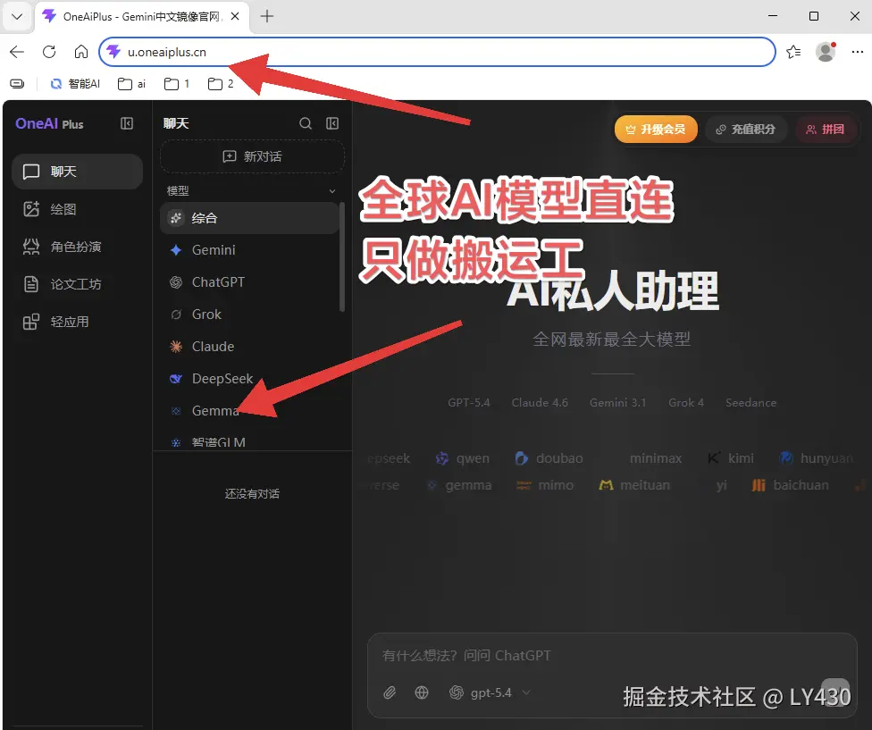The width and height of the screenshot is (872, 730).
Task: Attach a file with the paperclip icon
Action: click(x=390, y=692)
